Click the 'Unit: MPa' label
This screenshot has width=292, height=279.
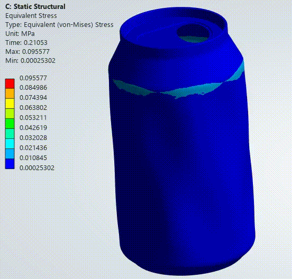20,34
